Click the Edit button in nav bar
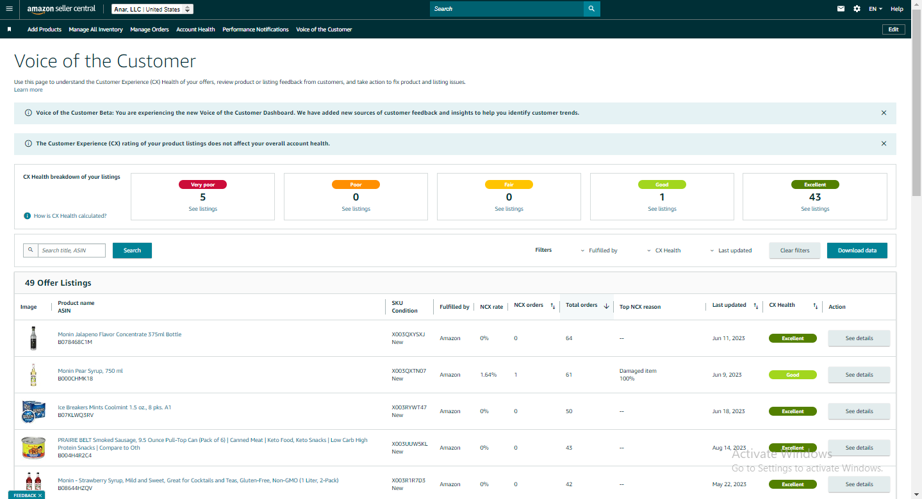922x499 pixels. point(893,29)
